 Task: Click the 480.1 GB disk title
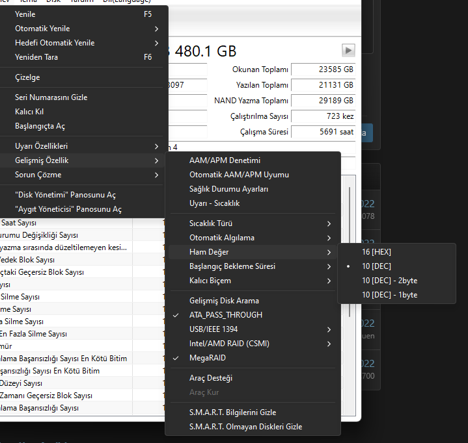click(206, 51)
